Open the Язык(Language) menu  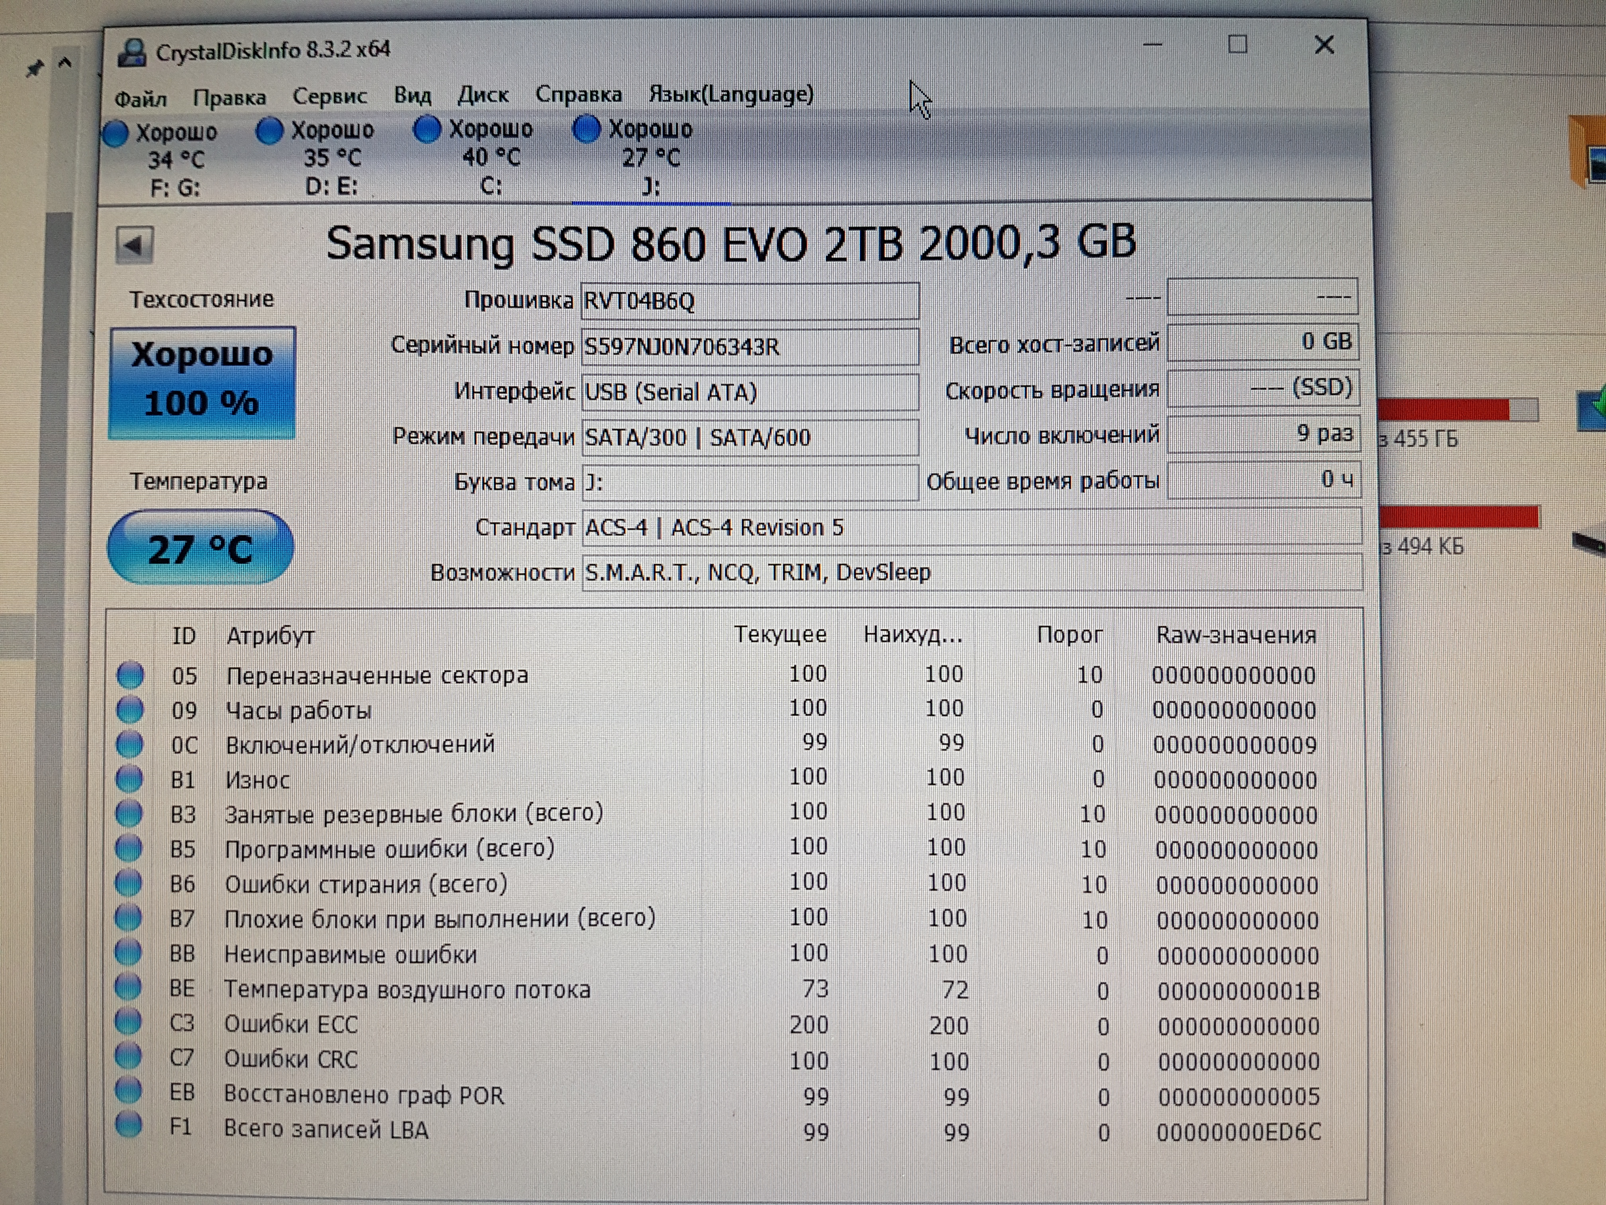[731, 94]
